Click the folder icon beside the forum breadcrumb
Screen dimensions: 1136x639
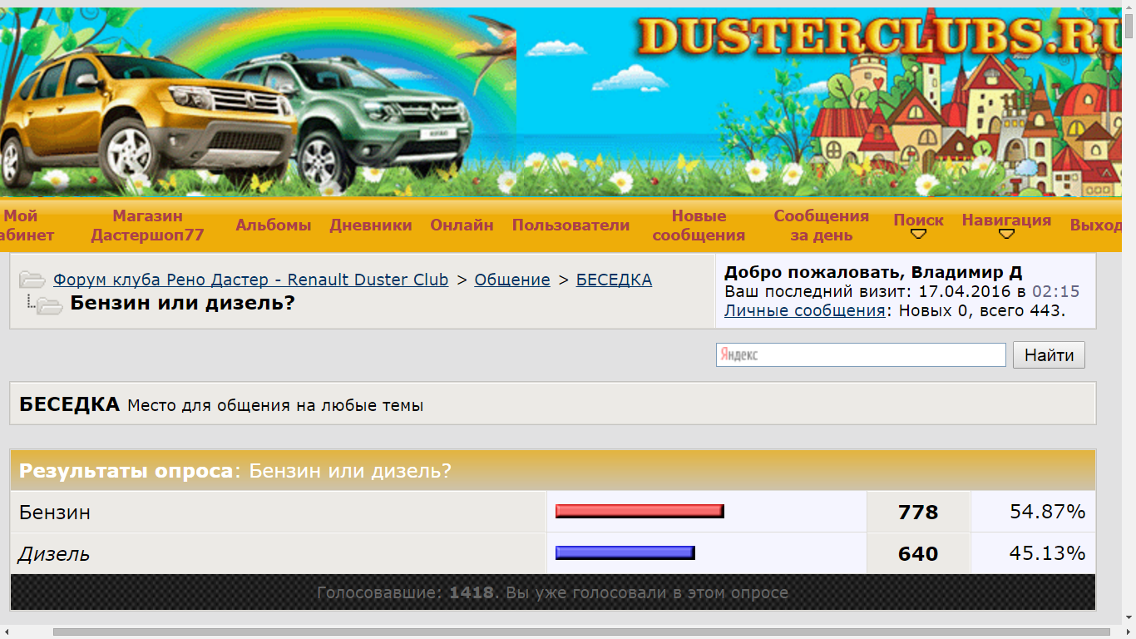point(32,280)
